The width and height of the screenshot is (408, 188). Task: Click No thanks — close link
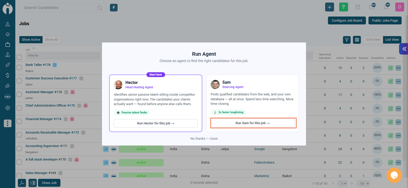click(x=204, y=139)
